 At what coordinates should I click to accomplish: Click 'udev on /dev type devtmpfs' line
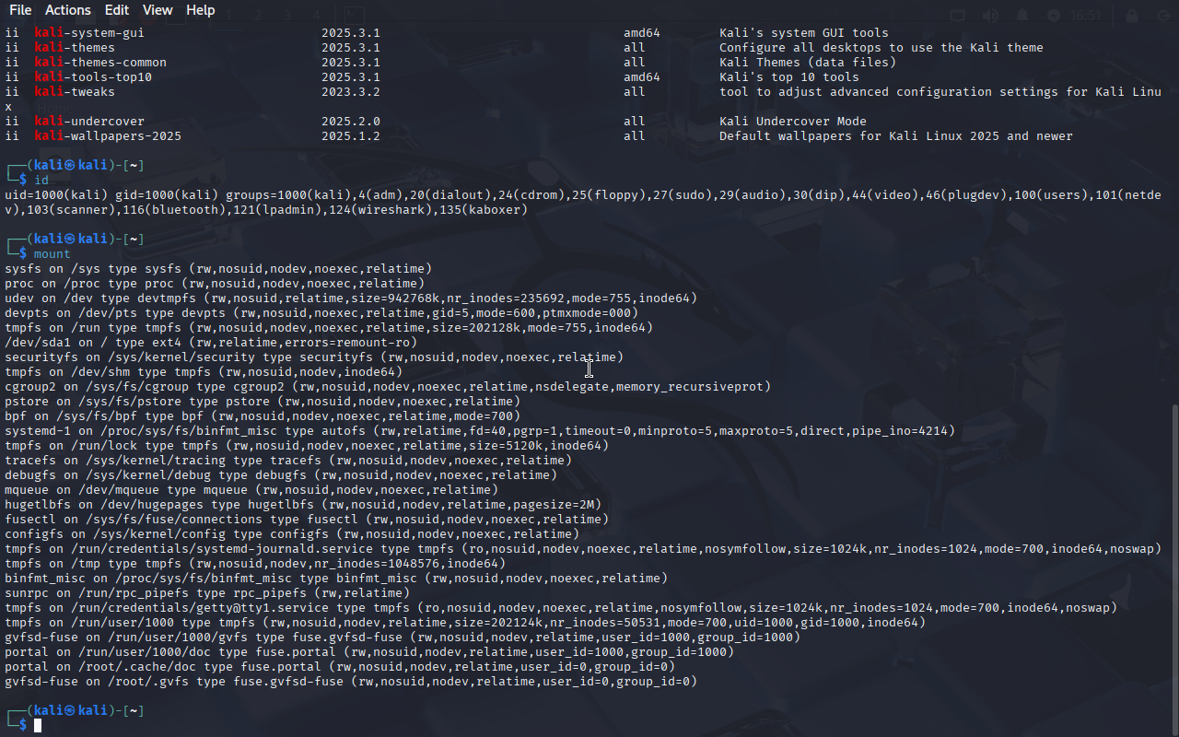pos(351,298)
